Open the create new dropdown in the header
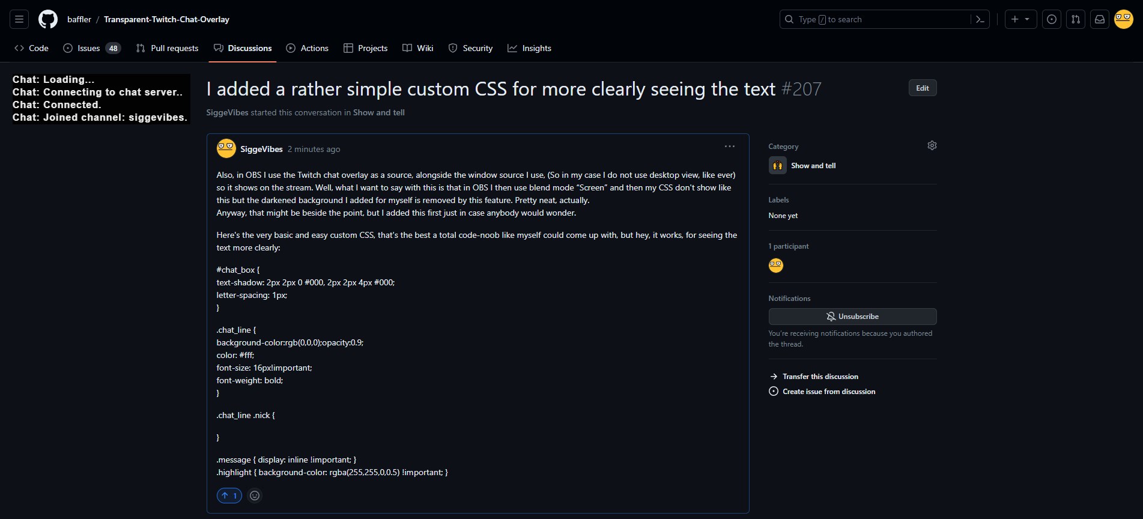The image size is (1143, 519). click(x=1020, y=19)
